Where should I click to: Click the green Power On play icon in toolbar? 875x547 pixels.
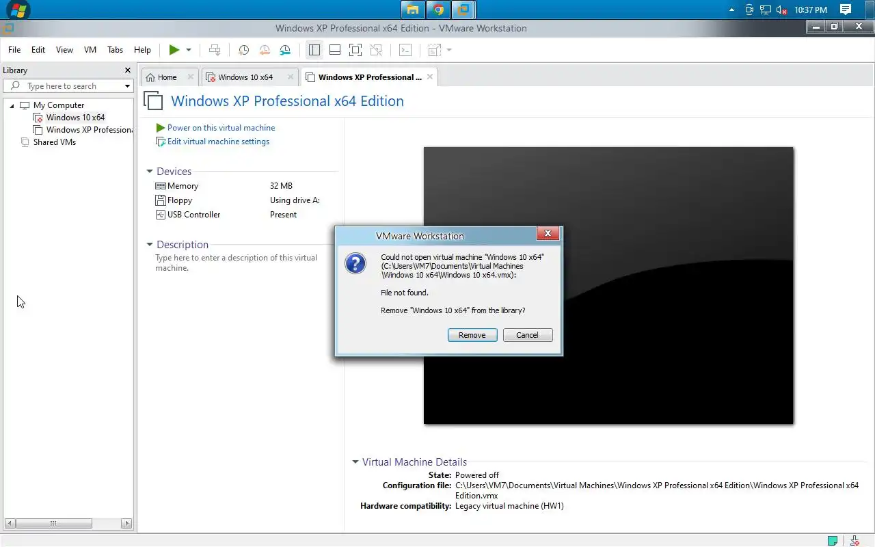(x=174, y=50)
